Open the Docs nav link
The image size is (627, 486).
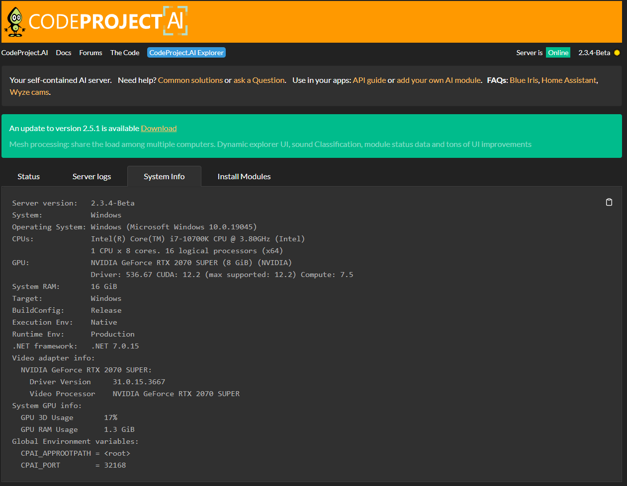coord(64,53)
